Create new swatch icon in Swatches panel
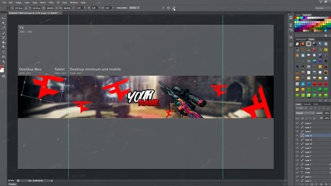The height and width of the screenshot is (186, 331). (x=326, y=36)
